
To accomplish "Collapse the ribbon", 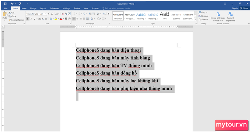I will pyautogui.click(x=249, y=24).
